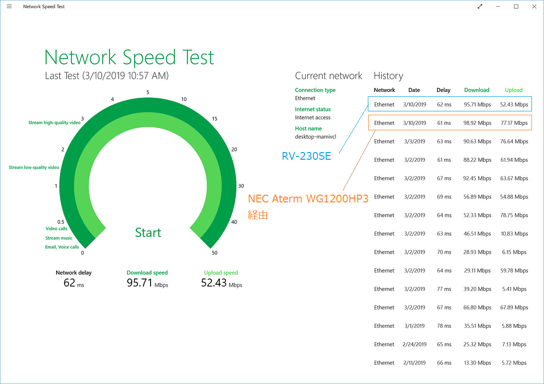Select the Upload column header
The image size is (544, 384).
click(x=514, y=90)
